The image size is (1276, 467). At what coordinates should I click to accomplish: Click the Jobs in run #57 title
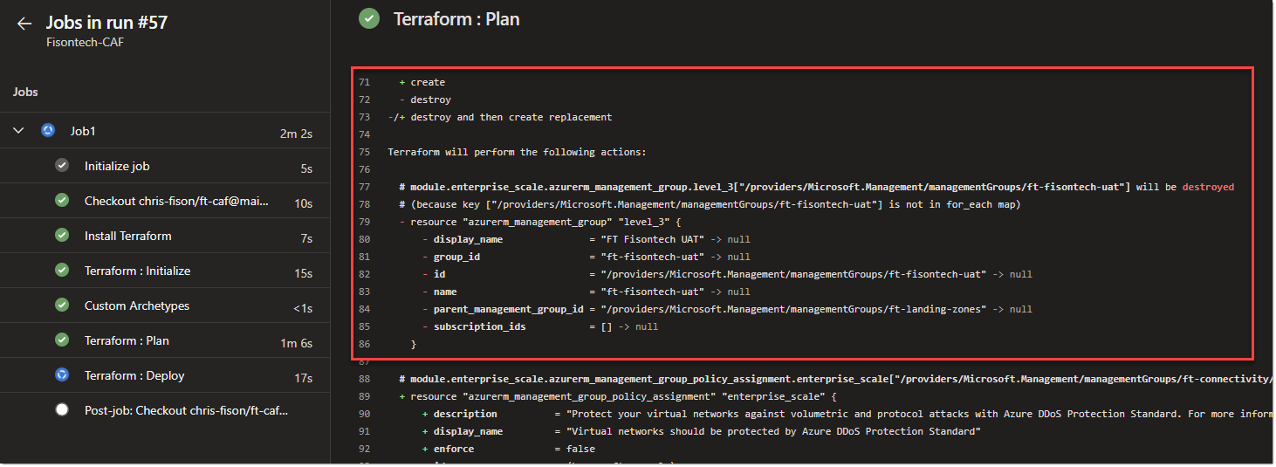pos(106,23)
